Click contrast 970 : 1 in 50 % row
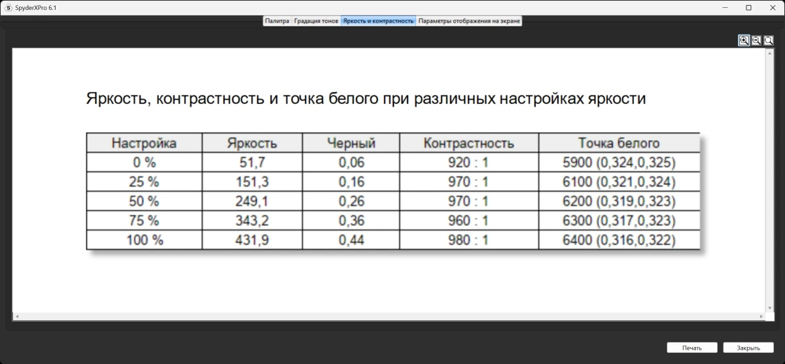Viewport: 785px width, 364px height. (469, 201)
